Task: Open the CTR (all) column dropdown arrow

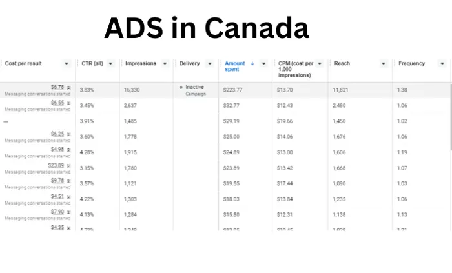Action: pyautogui.click(x=110, y=63)
